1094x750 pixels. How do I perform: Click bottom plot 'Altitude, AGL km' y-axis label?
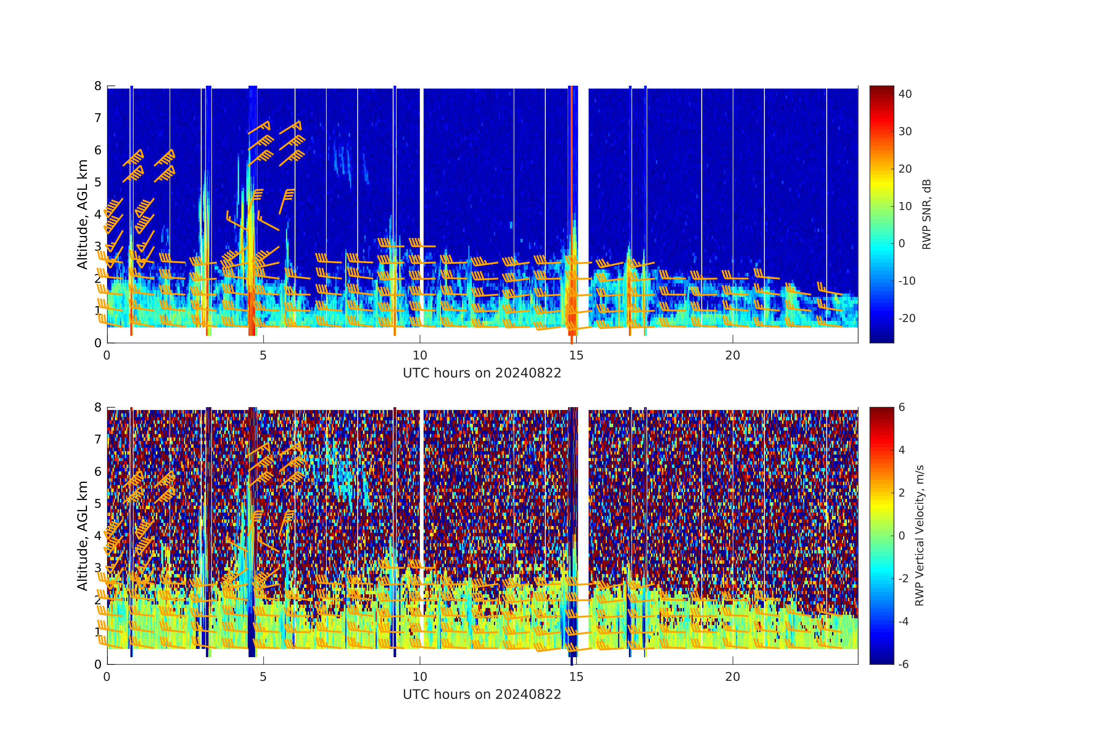coord(82,535)
